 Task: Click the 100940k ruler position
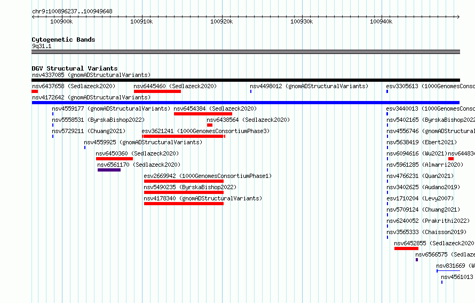[x=381, y=21]
